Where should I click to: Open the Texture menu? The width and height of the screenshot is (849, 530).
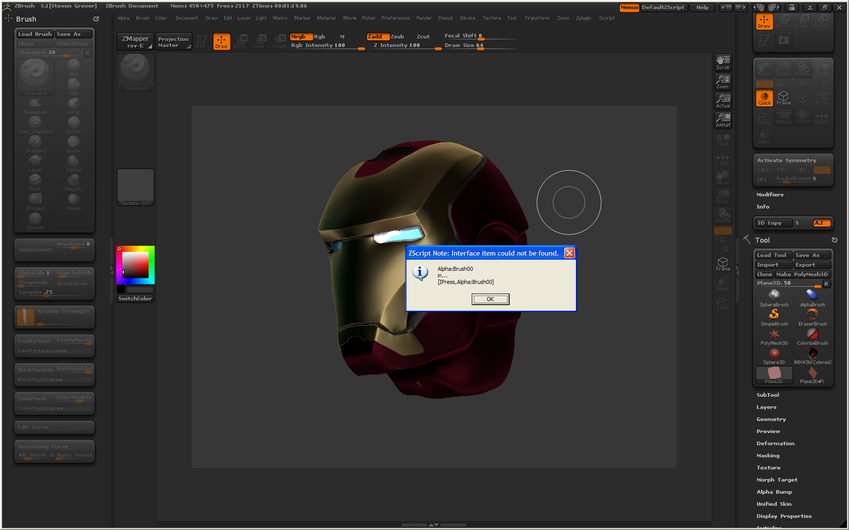491,18
